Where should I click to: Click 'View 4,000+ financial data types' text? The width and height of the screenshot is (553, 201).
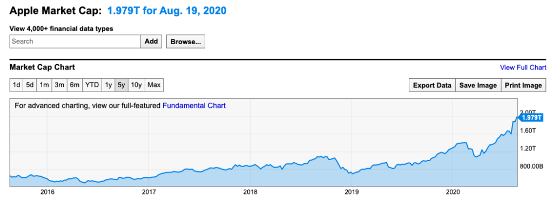(x=62, y=29)
